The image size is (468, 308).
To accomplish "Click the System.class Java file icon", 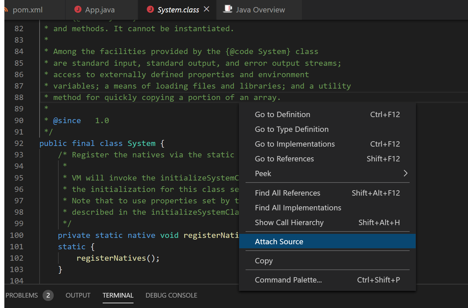I will 151,9.
